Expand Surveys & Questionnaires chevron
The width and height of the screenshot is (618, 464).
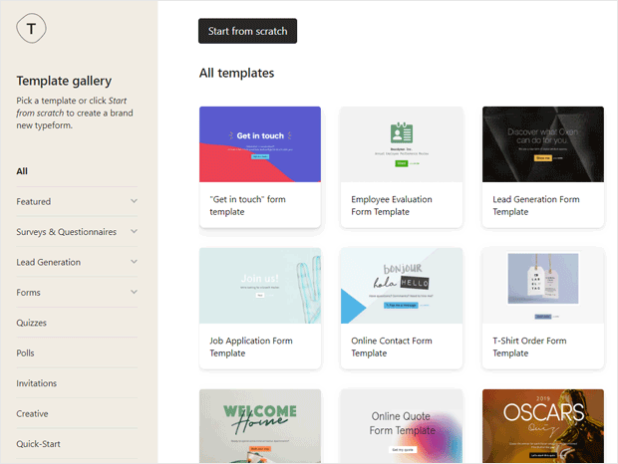(134, 231)
